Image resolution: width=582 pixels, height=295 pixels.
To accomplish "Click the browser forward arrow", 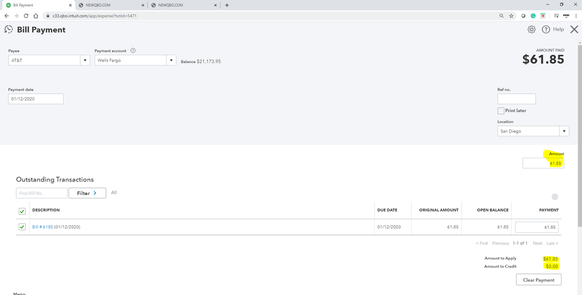I will (x=16, y=16).
